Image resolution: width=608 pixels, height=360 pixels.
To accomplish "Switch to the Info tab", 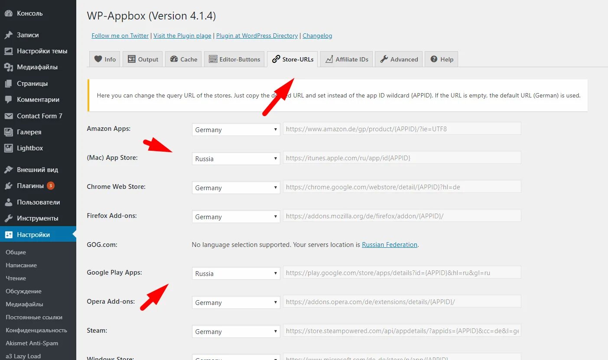I will pyautogui.click(x=104, y=59).
